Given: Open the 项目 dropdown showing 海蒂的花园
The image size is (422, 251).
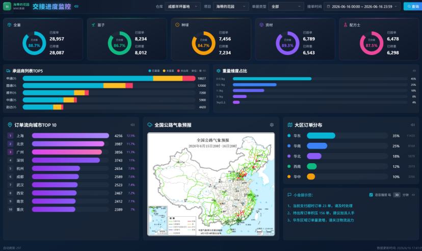Looking at the screenshot, I should point(231,7).
